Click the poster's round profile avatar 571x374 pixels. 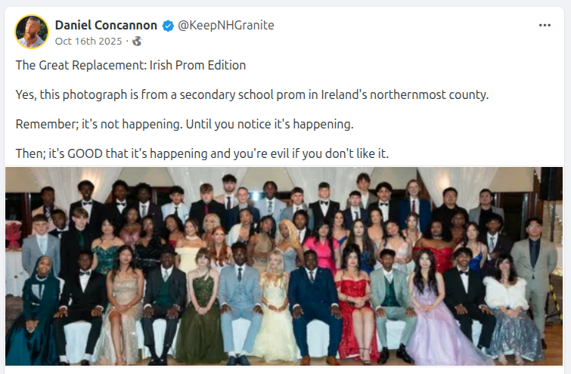tap(32, 32)
